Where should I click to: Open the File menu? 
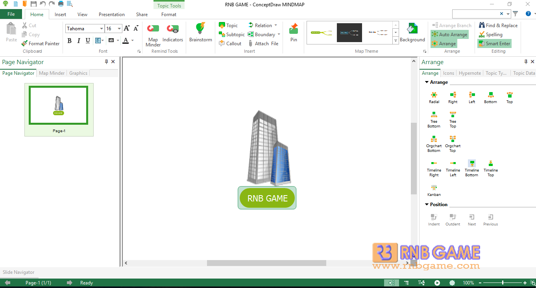11,14
